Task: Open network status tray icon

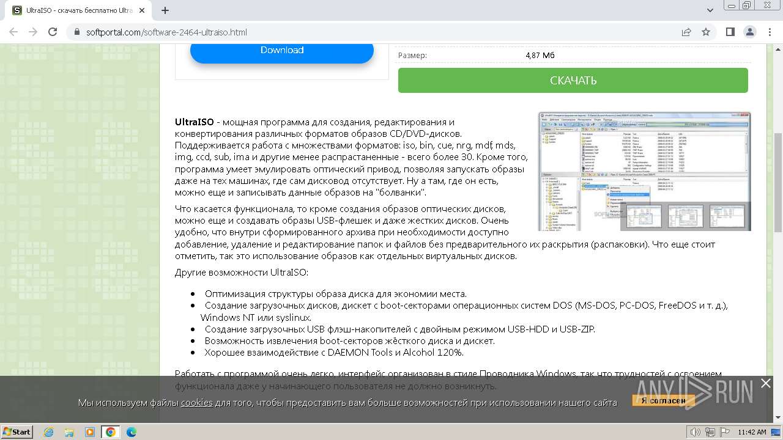Action: click(x=710, y=432)
